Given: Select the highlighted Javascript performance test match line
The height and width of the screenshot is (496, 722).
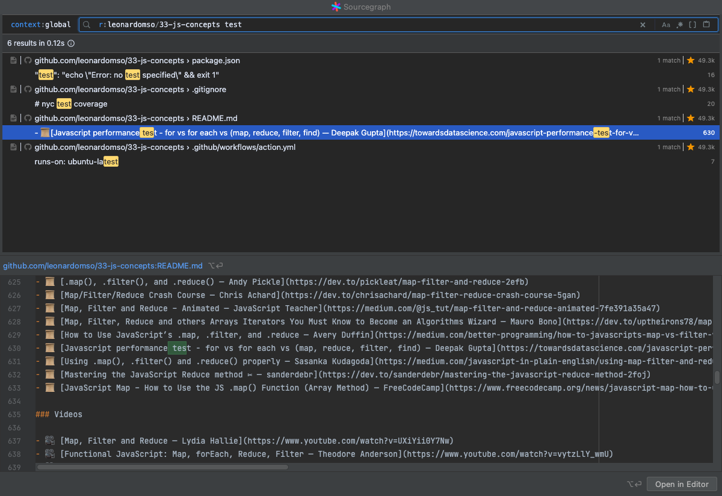Looking at the screenshot, I should click(x=361, y=132).
